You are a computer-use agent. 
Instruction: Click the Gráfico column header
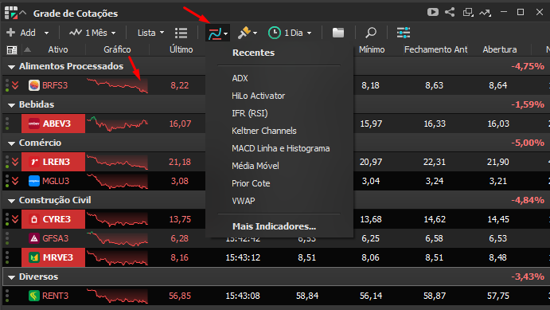tap(117, 50)
